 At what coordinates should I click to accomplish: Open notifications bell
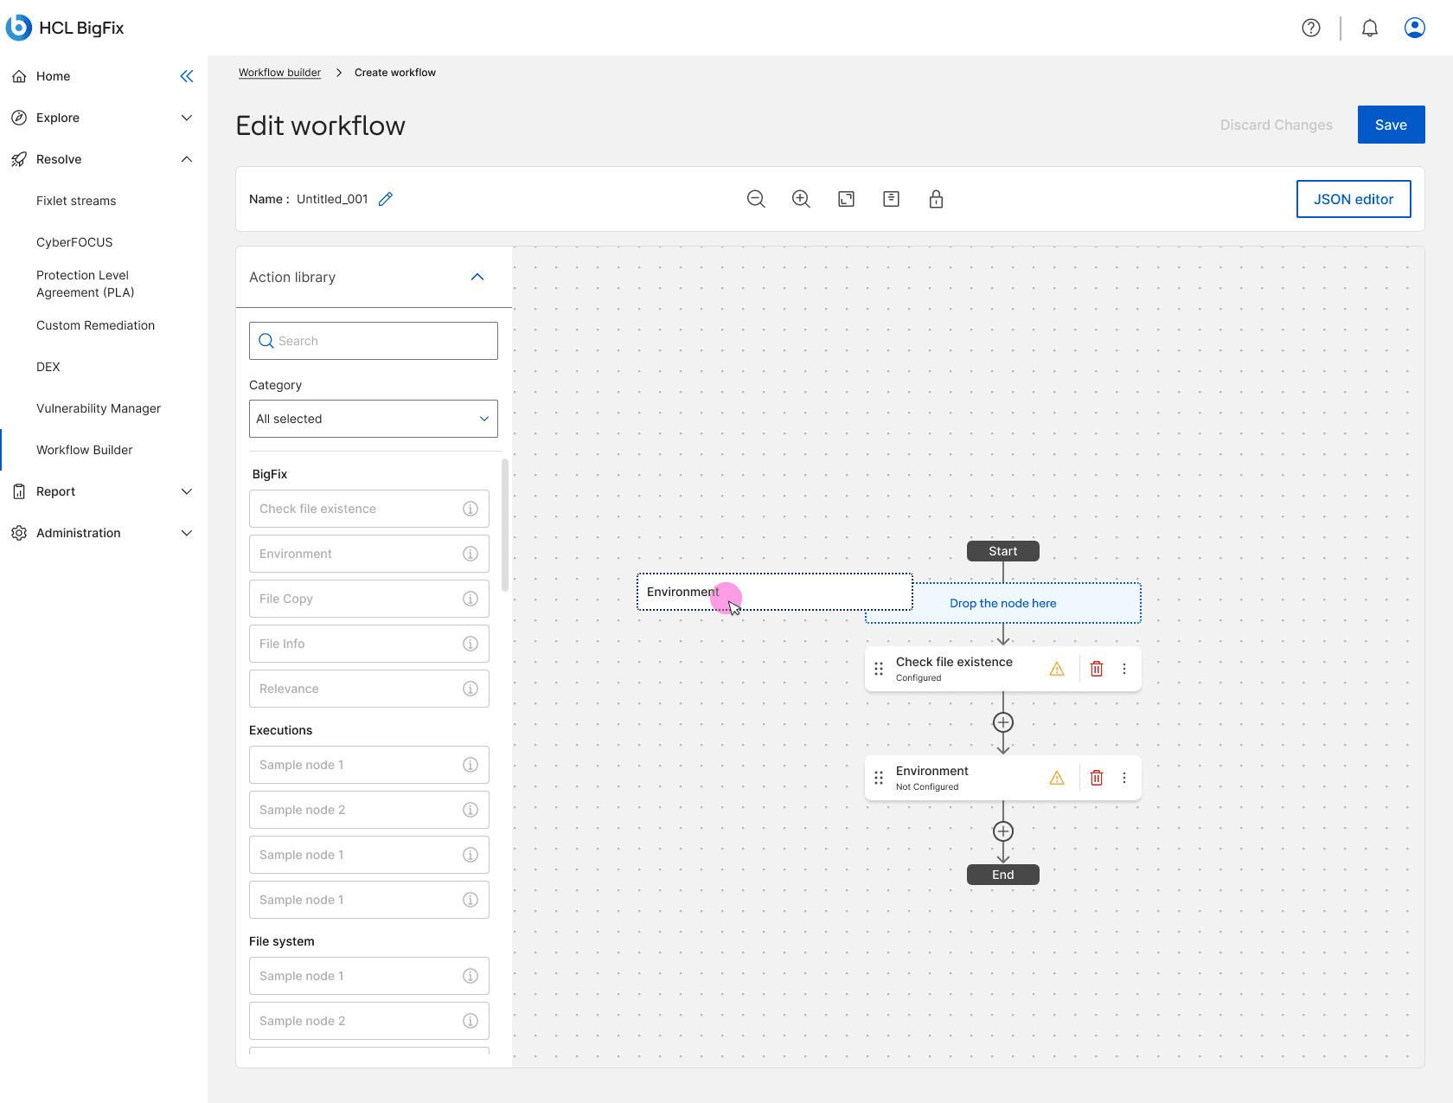click(x=1370, y=28)
